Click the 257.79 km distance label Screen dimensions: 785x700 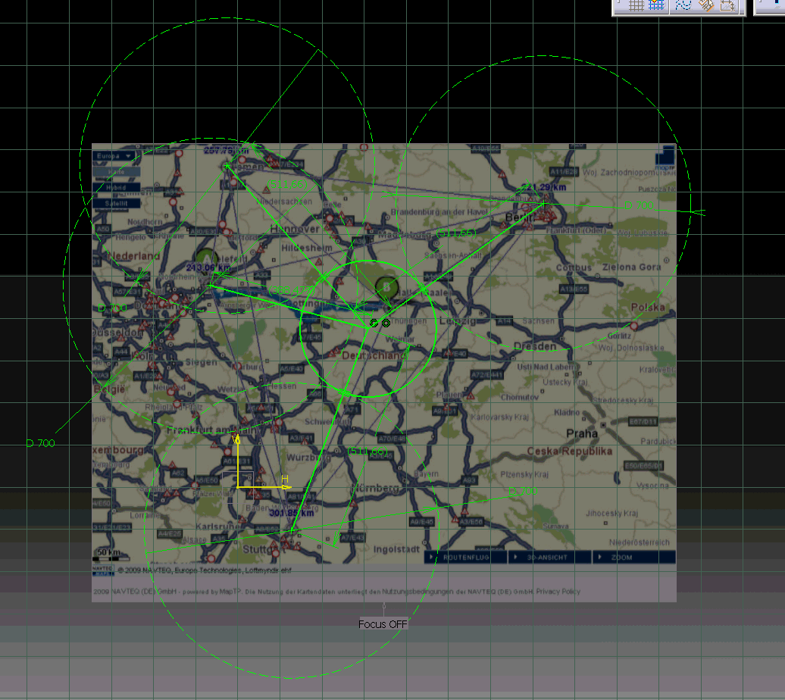pos(226,150)
